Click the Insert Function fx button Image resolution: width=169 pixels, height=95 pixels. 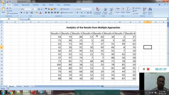(x=29, y=19)
